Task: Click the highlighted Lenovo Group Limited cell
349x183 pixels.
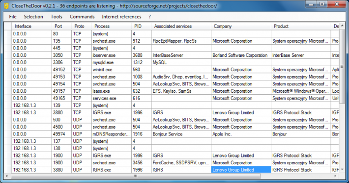Action: click(241, 170)
